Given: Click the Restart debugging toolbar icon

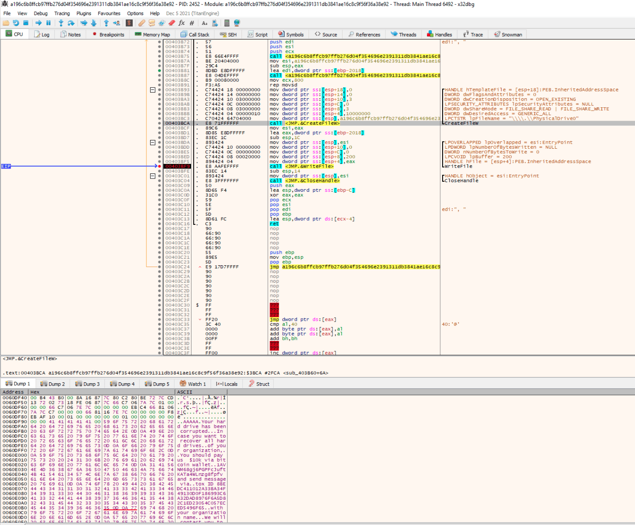Looking at the screenshot, I should click(16, 23).
